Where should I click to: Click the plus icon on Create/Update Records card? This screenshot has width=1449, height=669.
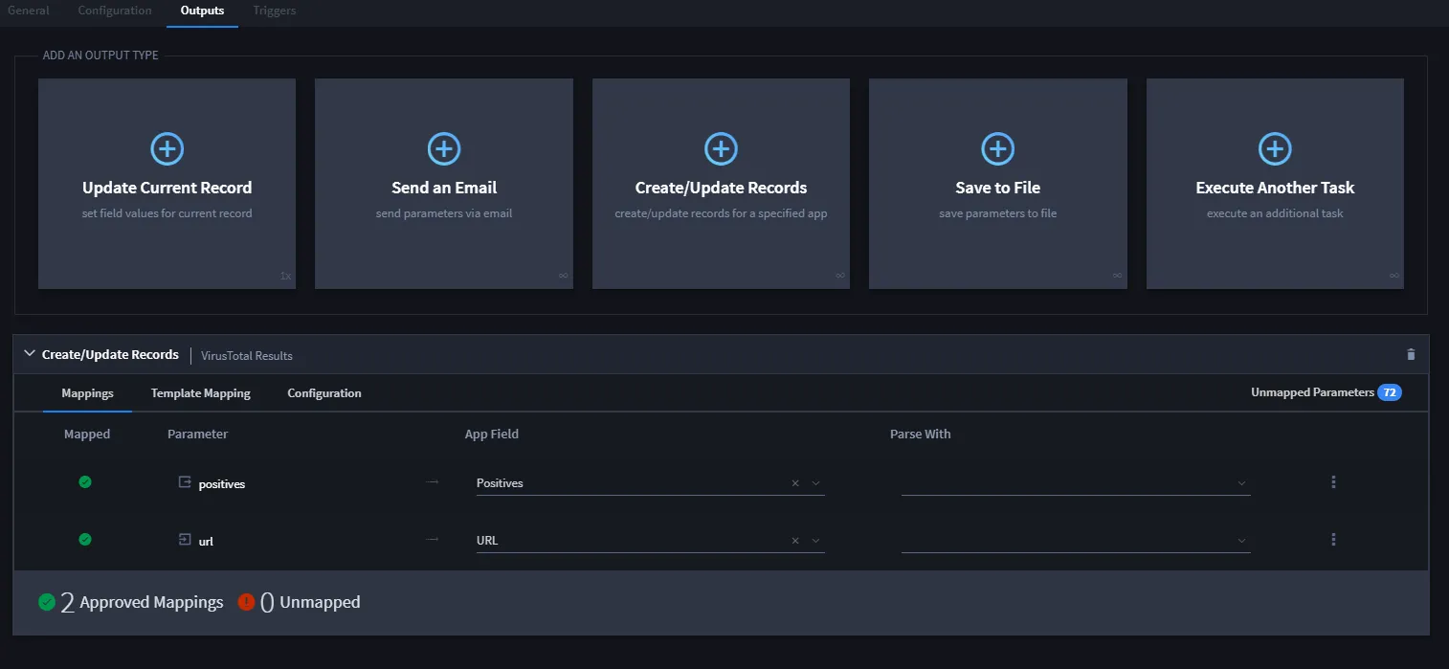click(x=721, y=148)
